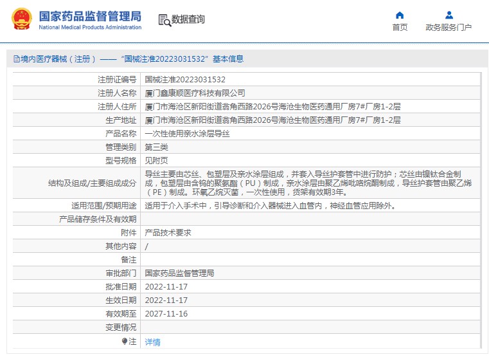Click the 产品储存条件及有效期 label
The image size is (489, 359).
pyautogui.click(x=98, y=219)
